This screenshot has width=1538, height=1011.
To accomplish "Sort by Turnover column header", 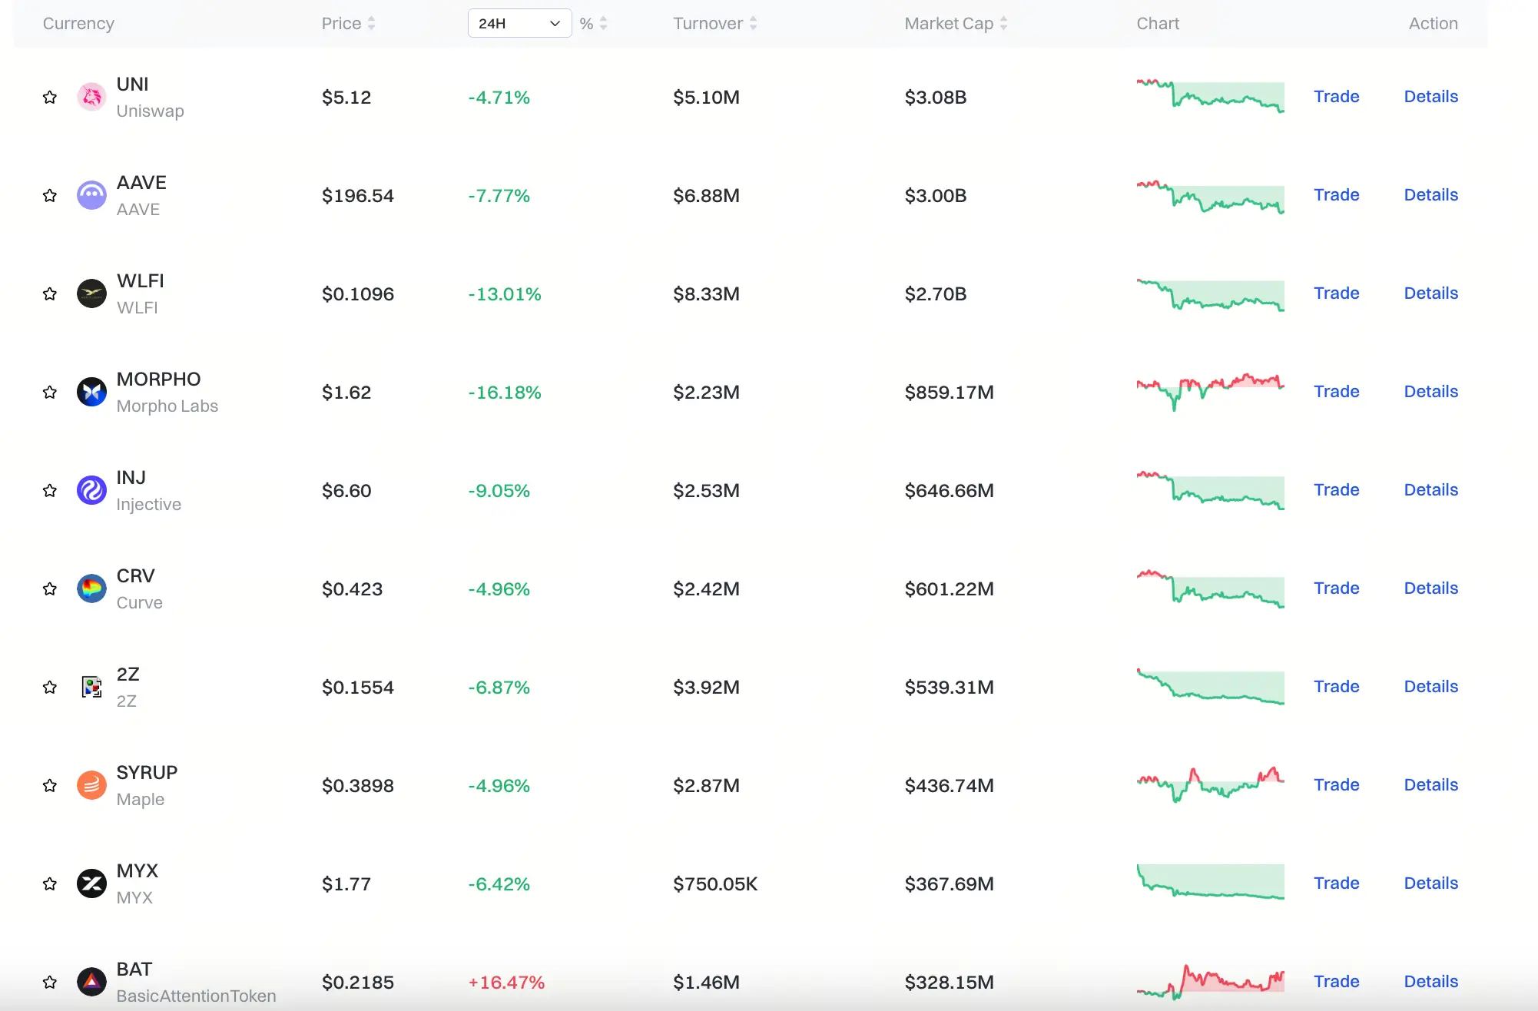I will [714, 23].
